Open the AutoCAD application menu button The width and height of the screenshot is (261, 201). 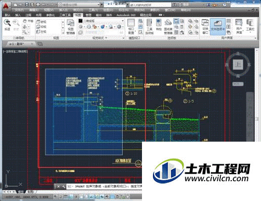[x=6, y=6]
